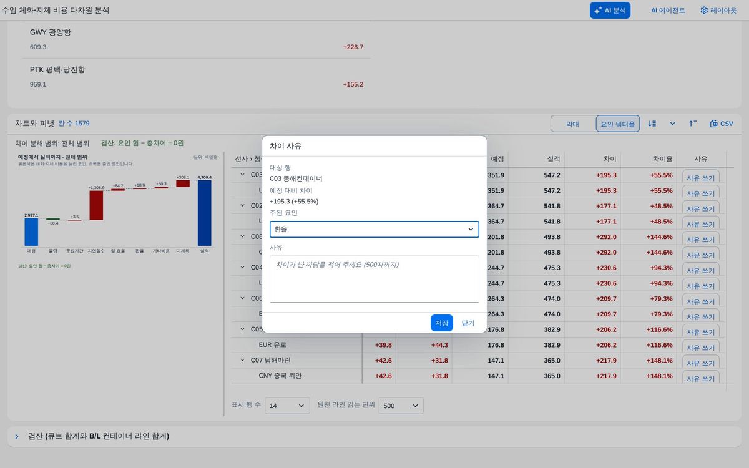This screenshot has height=468, width=749.
Task: Collapse the C06 row chevron
Action: (x=243, y=298)
